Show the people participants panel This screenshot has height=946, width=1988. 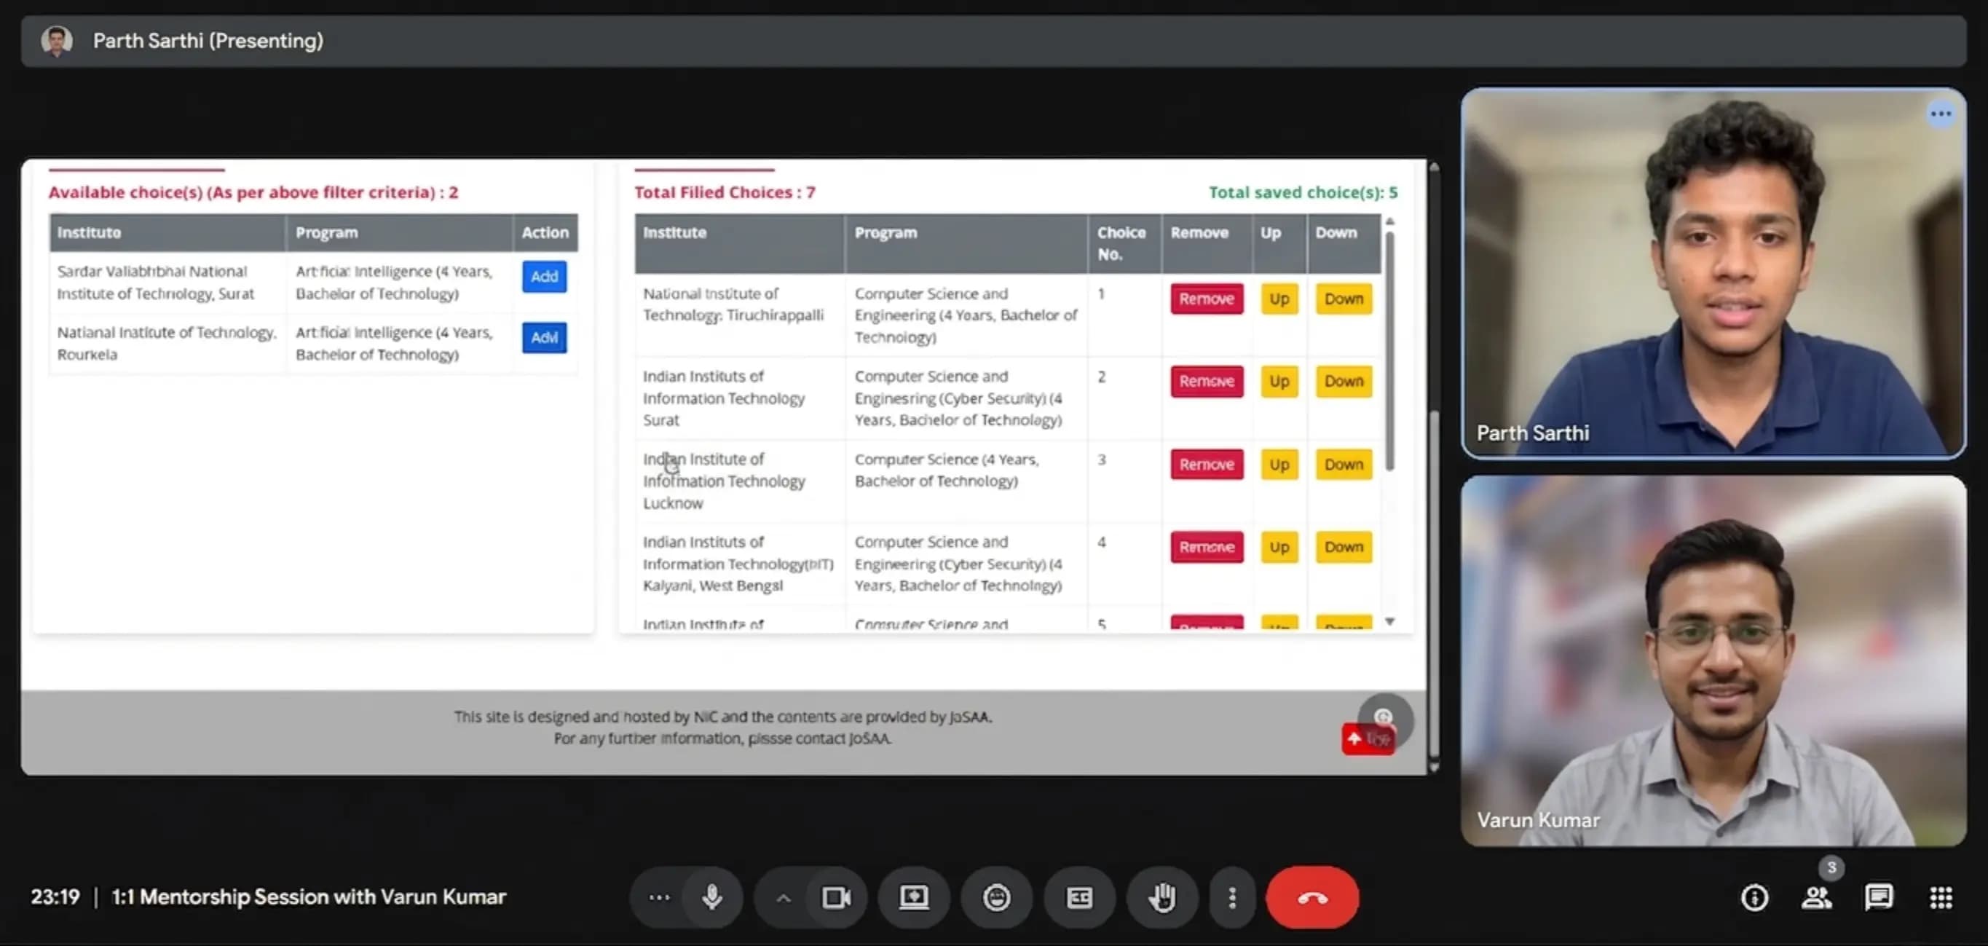pos(1816,897)
